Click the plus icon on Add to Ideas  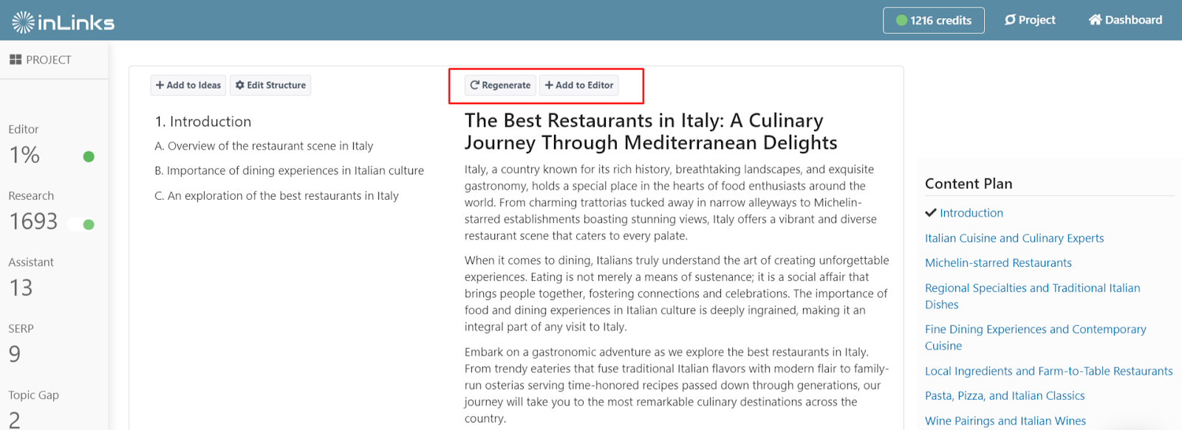160,86
